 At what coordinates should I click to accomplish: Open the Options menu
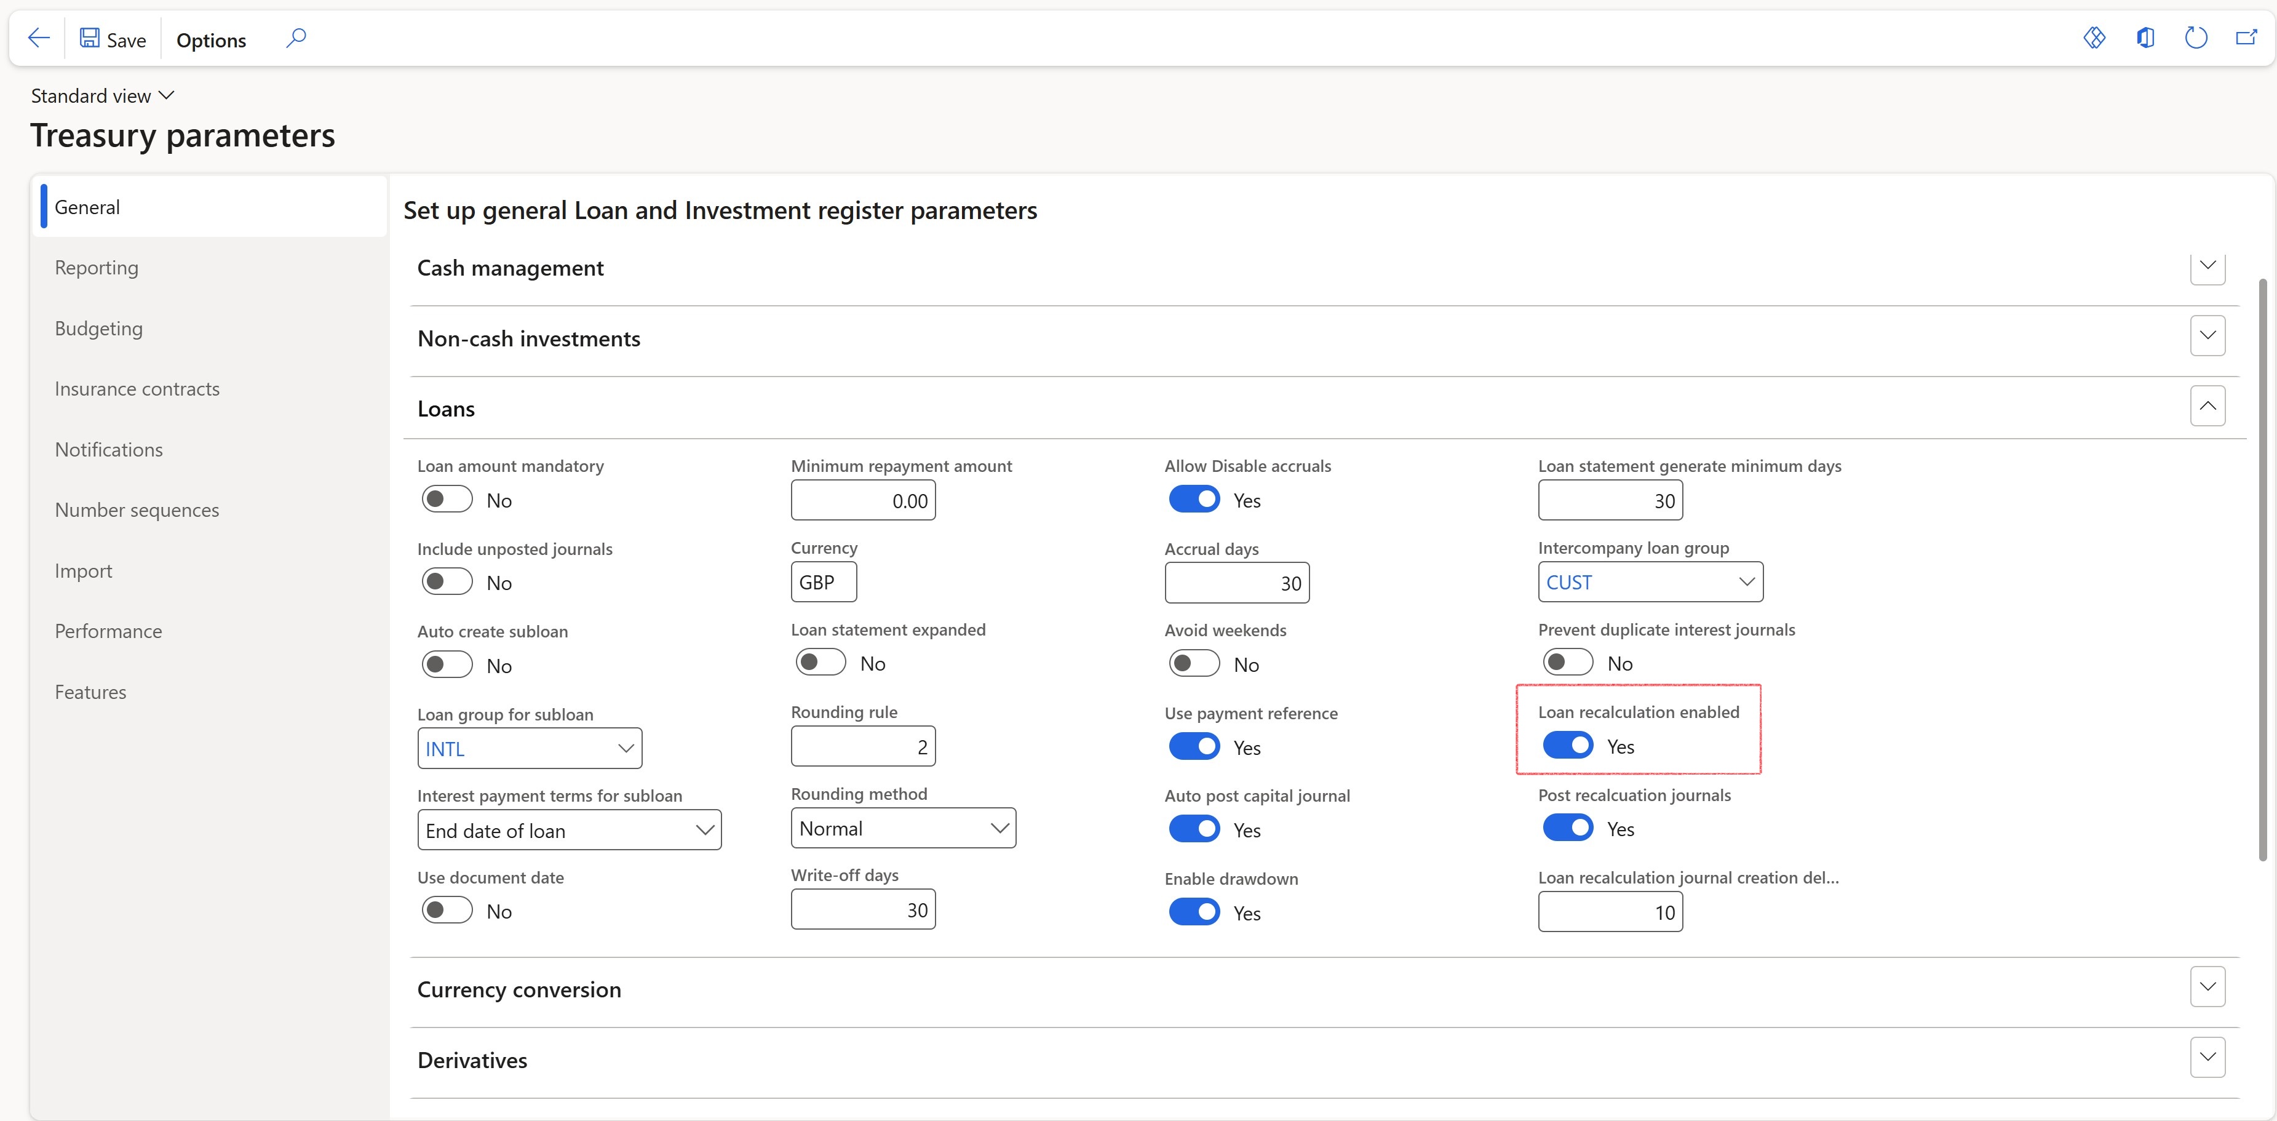point(211,40)
